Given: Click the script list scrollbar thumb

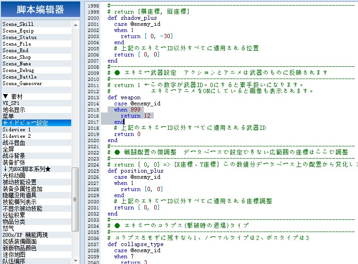Looking at the screenshot, I should [75, 200].
